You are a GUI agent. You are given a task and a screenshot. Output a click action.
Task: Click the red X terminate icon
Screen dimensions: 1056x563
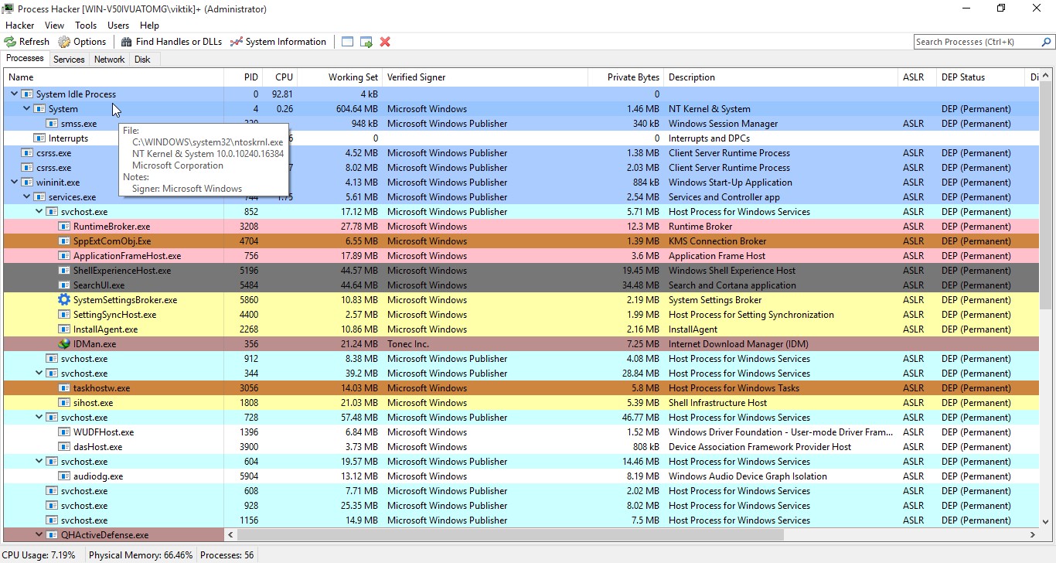click(x=385, y=42)
